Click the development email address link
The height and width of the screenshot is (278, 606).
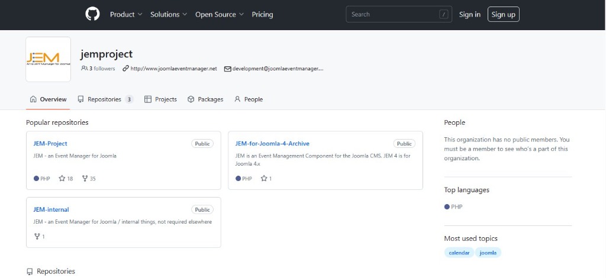pyautogui.click(x=278, y=69)
